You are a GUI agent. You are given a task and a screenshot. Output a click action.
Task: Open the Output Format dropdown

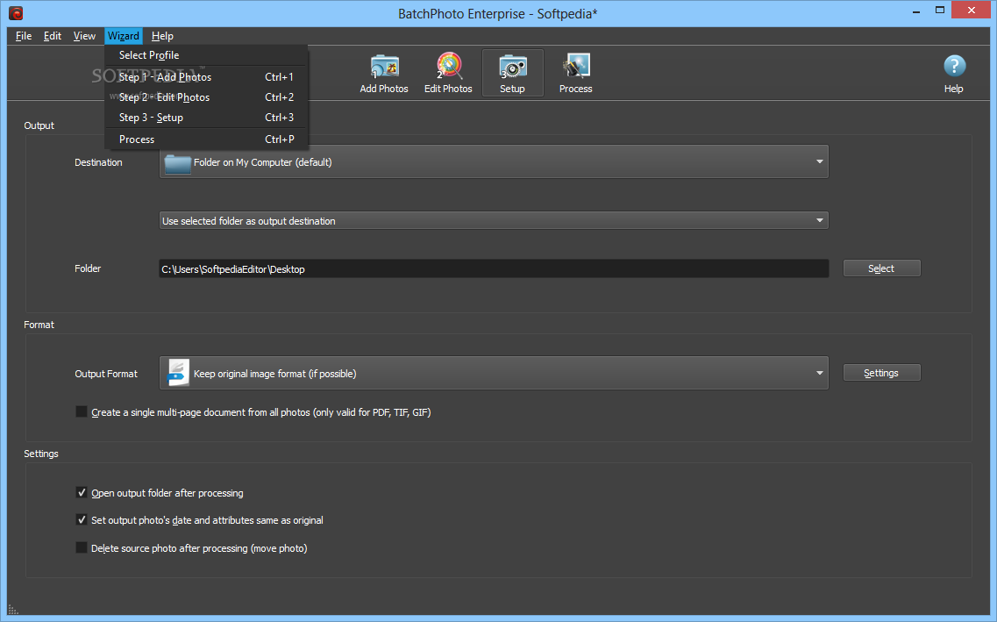click(x=494, y=374)
